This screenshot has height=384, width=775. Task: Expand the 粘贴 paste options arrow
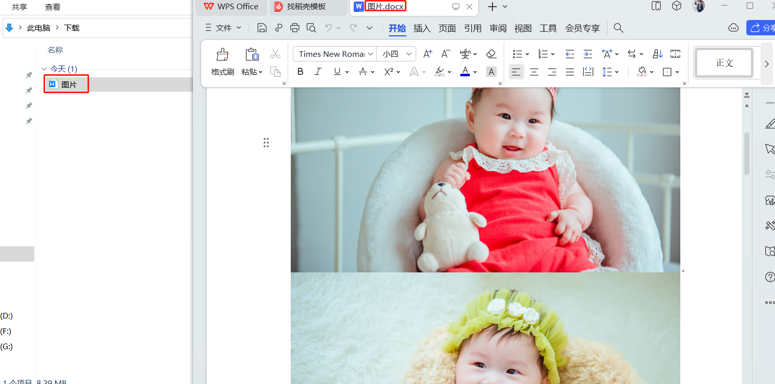(x=261, y=72)
